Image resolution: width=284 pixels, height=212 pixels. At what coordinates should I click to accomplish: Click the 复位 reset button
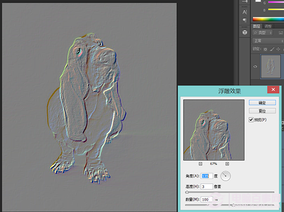tap(262, 111)
